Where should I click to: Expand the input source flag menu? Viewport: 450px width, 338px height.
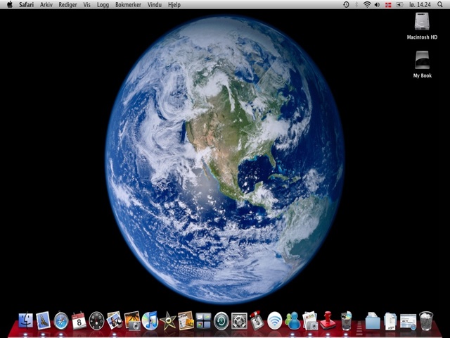click(387, 4)
